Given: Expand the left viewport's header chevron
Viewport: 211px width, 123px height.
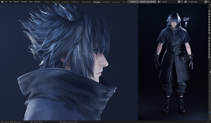Looking at the screenshot, I should click(x=135, y=4).
